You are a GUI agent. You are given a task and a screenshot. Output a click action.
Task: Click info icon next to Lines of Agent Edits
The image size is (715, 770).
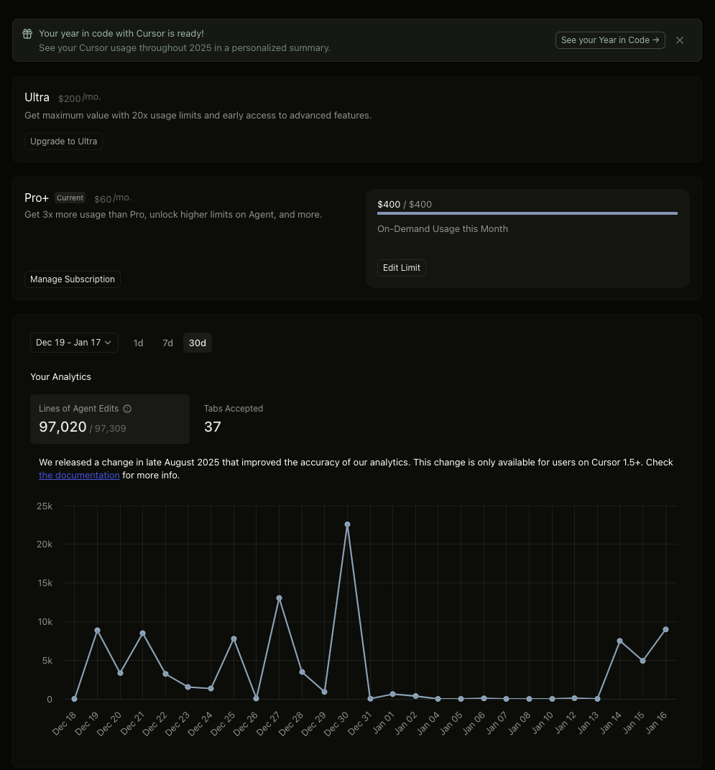coord(127,409)
